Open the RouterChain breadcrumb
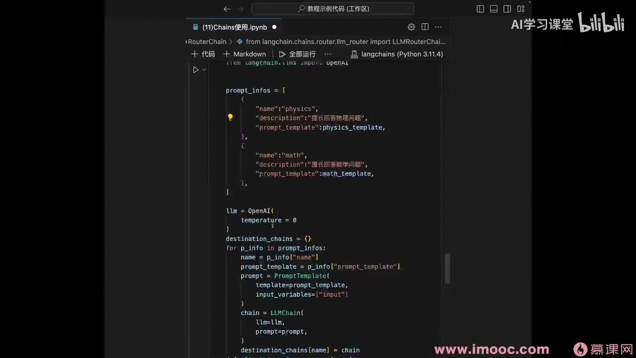 click(x=207, y=42)
